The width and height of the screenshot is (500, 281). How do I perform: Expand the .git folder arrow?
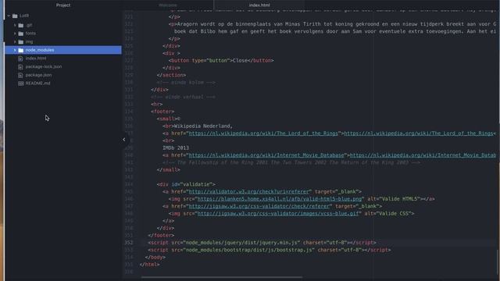tap(15, 25)
